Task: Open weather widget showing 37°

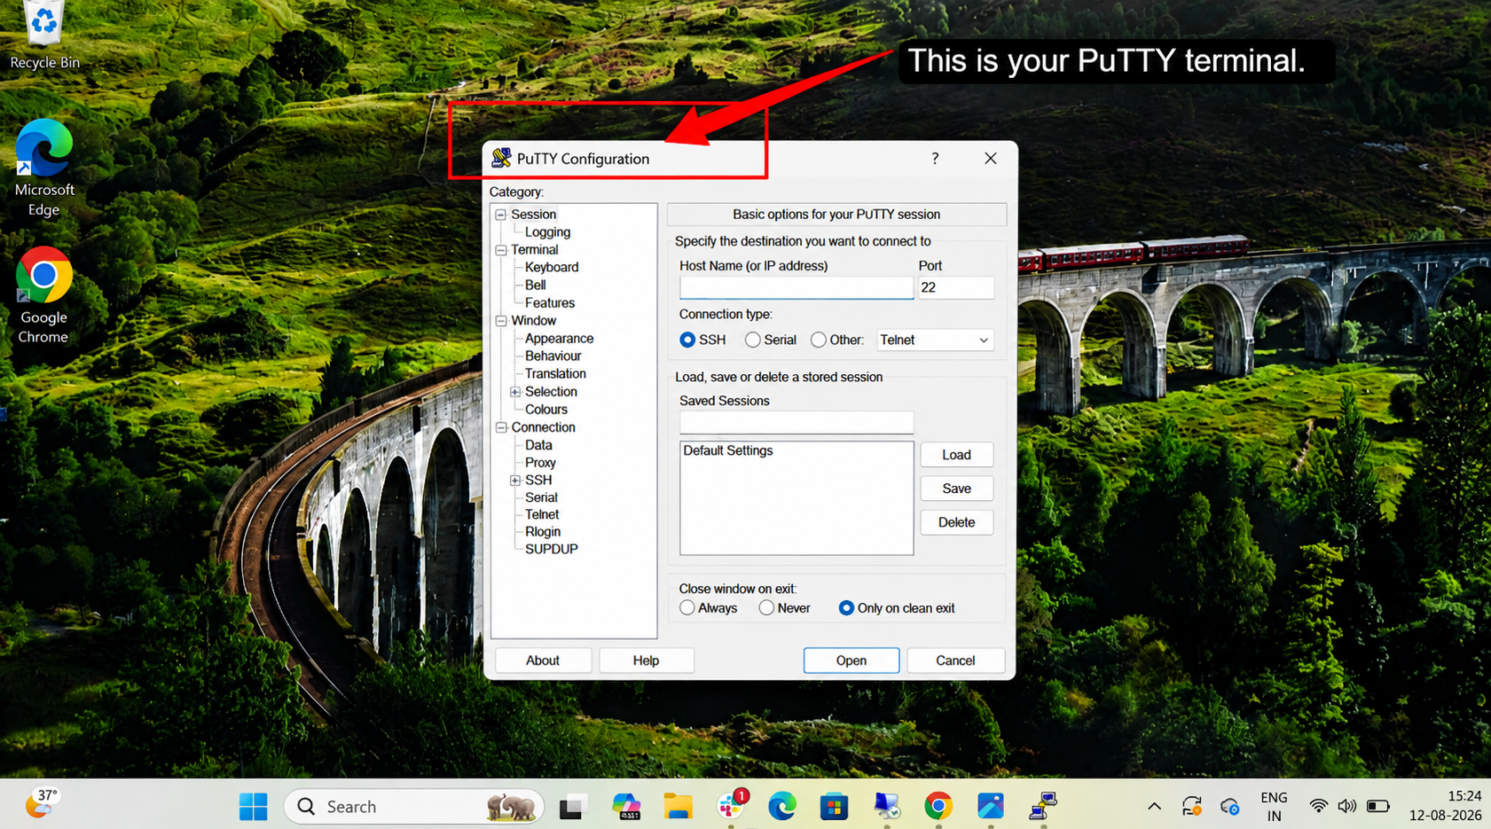Action: pyautogui.click(x=41, y=805)
